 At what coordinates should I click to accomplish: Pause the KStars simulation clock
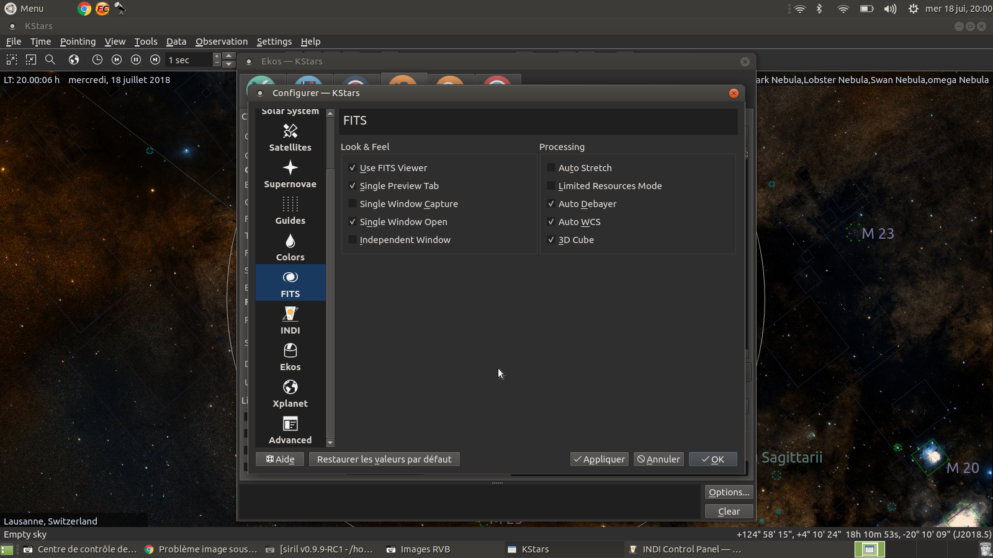pos(136,60)
